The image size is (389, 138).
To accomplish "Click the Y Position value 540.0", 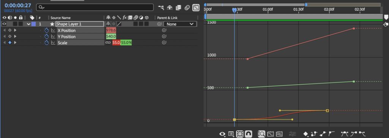I will [x=111, y=36].
